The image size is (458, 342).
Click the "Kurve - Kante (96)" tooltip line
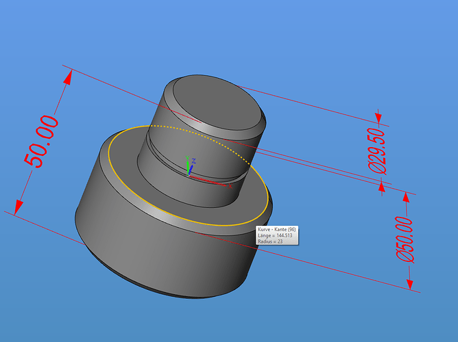[276, 230]
